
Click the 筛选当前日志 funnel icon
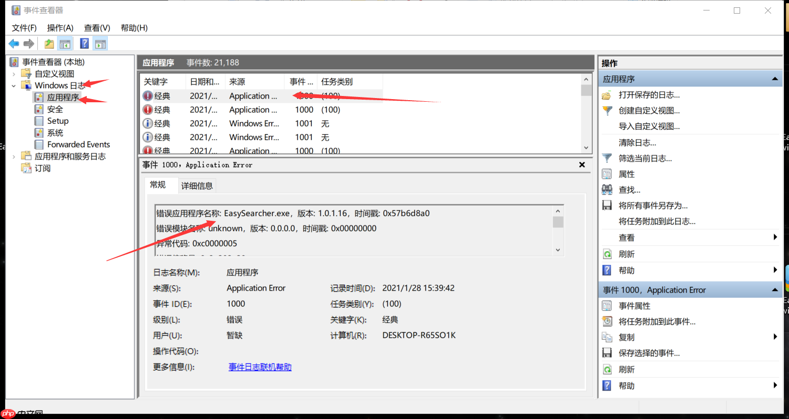[x=607, y=158]
